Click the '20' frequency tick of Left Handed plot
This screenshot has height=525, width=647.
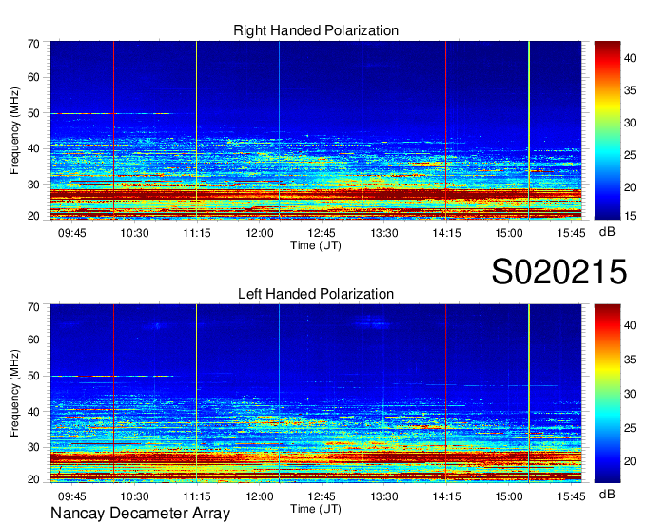coord(33,479)
